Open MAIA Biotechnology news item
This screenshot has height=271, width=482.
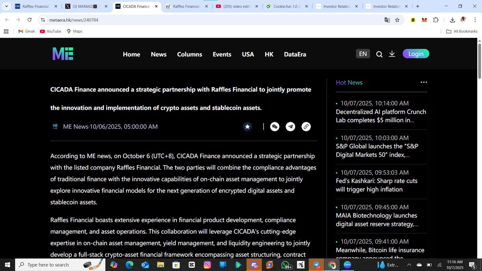(x=377, y=220)
